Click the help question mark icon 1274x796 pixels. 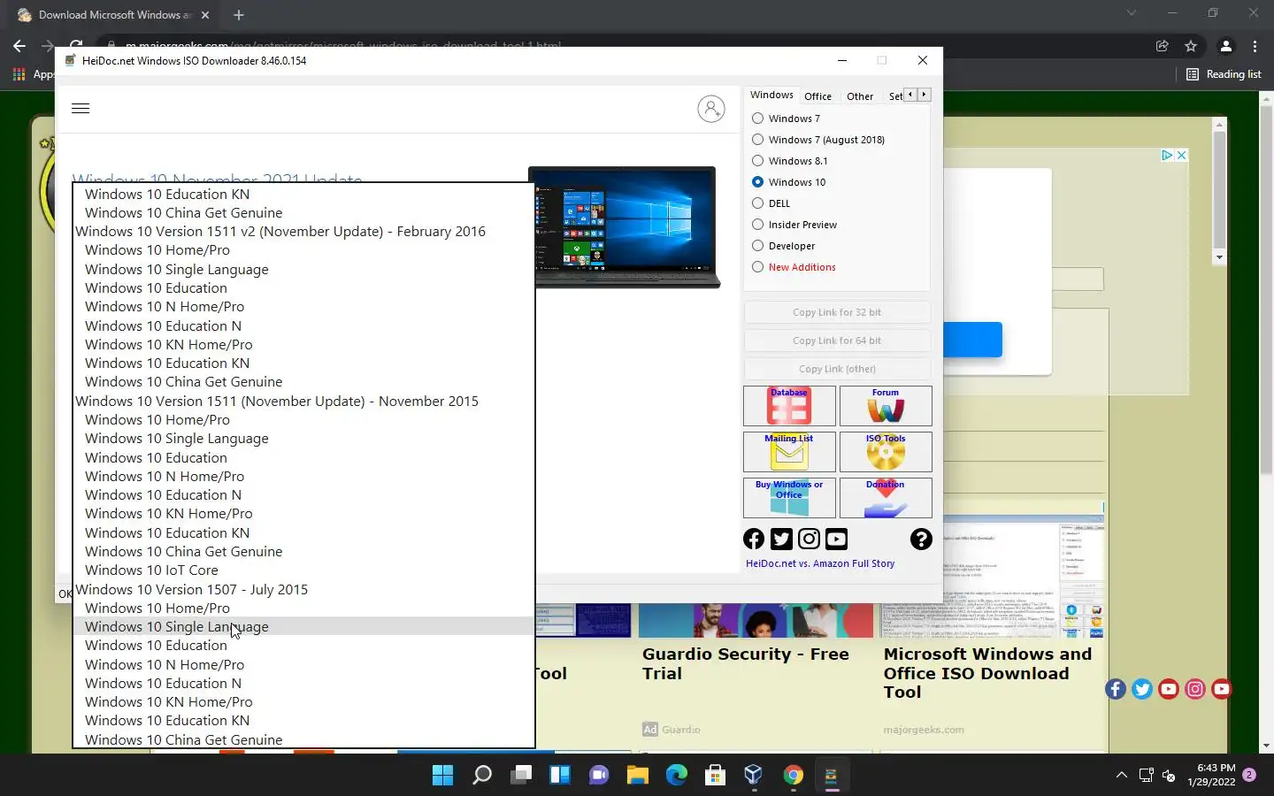point(921,539)
